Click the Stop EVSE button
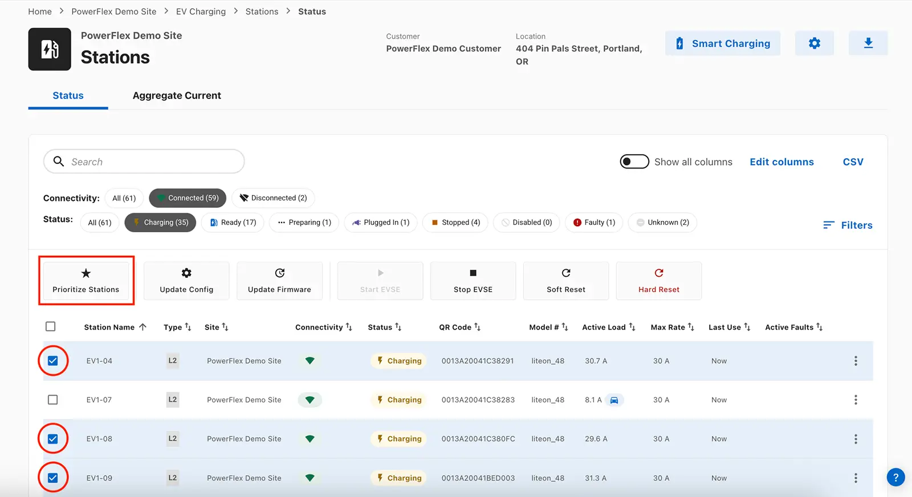This screenshot has width=912, height=497. [473, 281]
